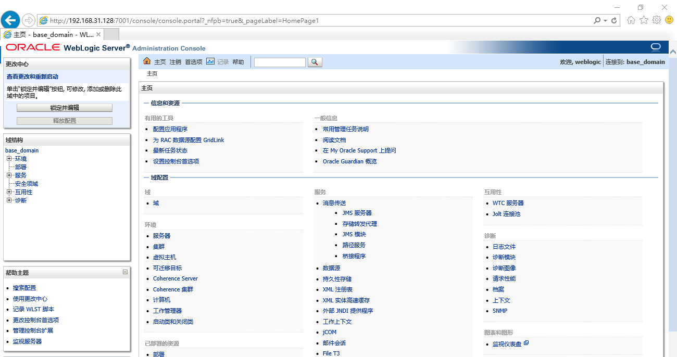Screen dimensions: 677x357
Task: Select base_domain in the domain tree
Action: click(x=22, y=150)
